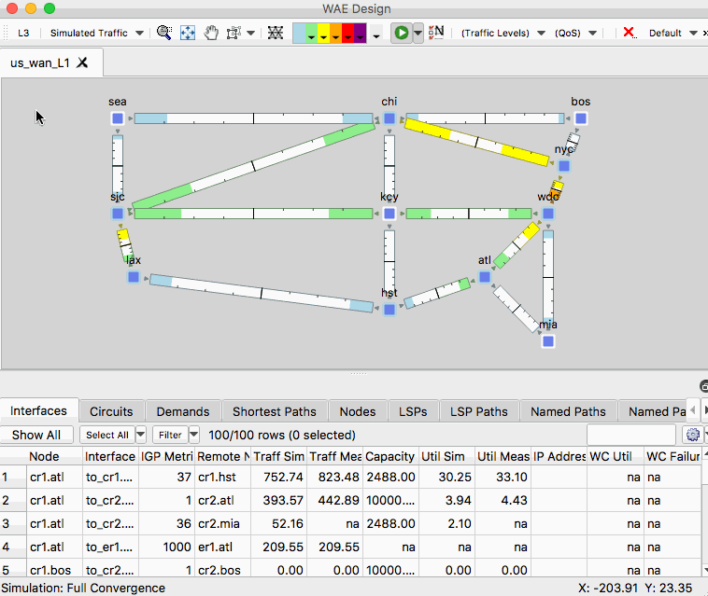
Task: Click the table settings gear icon
Action: [x=693, y=435]
